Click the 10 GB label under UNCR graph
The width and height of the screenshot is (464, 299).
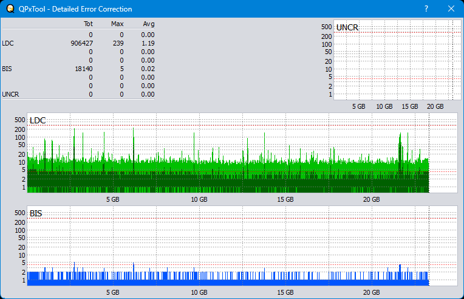point(384,106)
